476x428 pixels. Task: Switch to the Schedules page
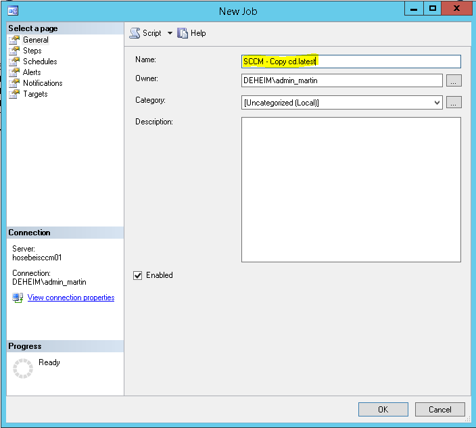click(40, 62)
